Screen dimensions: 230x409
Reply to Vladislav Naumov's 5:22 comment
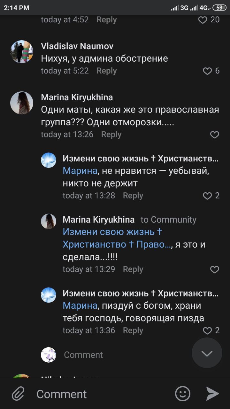click(x=107, y=71)
